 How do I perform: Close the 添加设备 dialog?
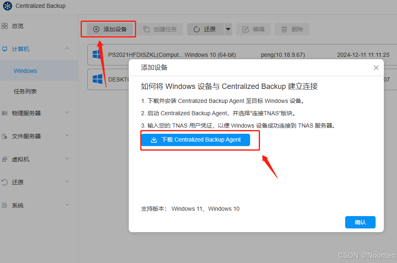click(x=376, y=67)
